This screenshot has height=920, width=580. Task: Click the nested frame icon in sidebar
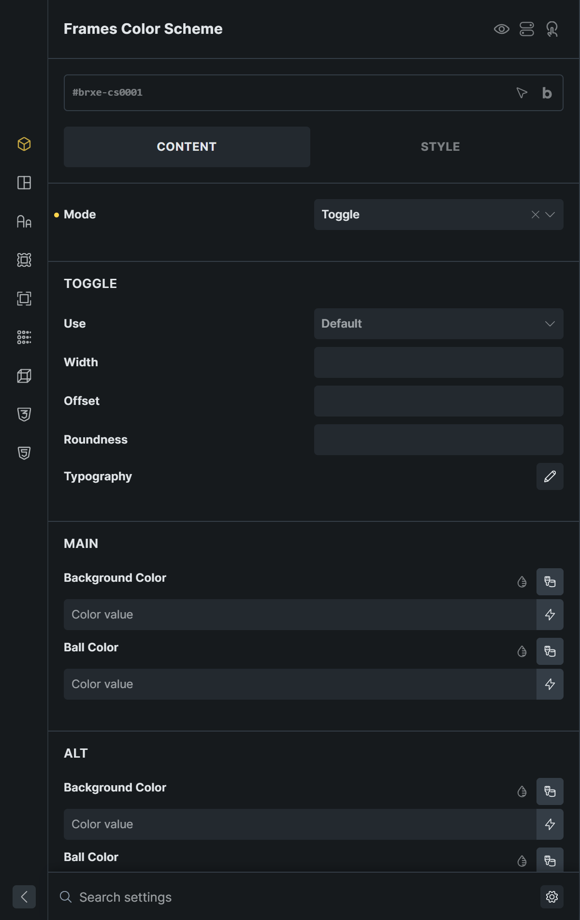click(24, 299)
